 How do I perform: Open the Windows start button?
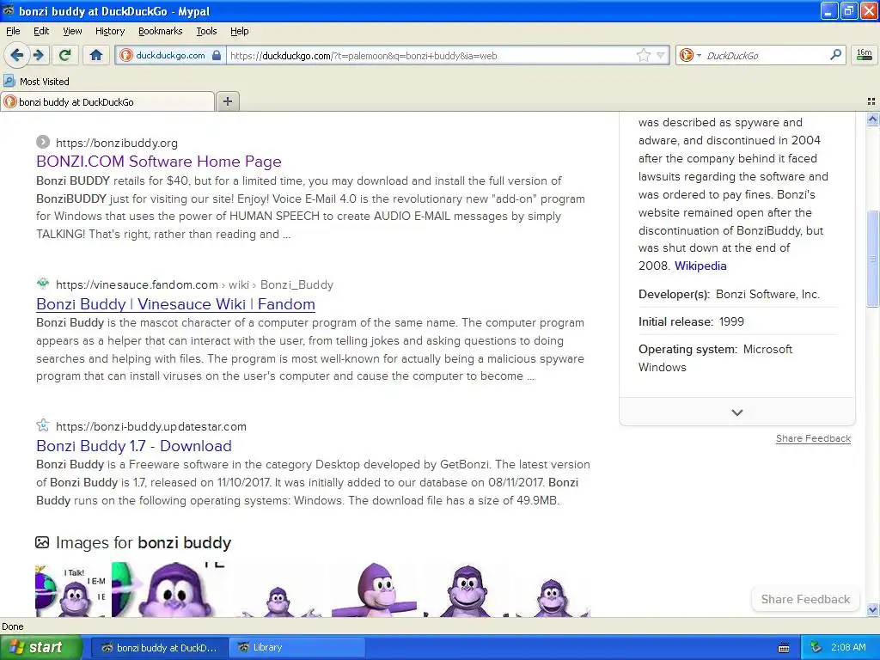(40, 648)
